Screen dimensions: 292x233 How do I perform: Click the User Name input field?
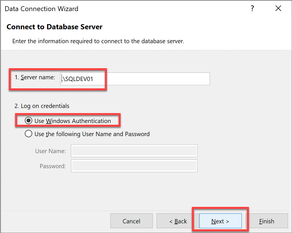(x=134, y=151)
